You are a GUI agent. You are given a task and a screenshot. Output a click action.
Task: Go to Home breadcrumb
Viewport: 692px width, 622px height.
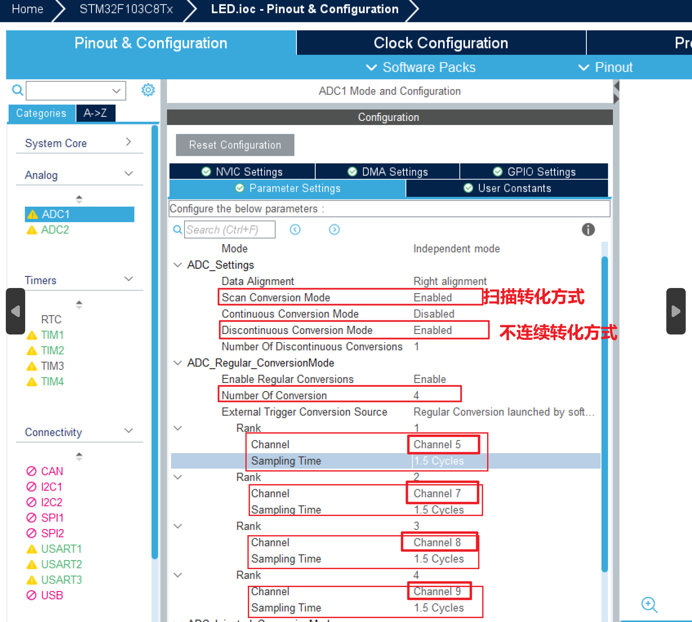coord(28,9)
